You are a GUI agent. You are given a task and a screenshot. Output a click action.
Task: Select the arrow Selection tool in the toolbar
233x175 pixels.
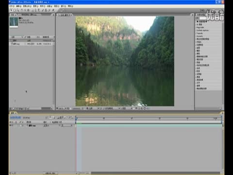[11, 10]
